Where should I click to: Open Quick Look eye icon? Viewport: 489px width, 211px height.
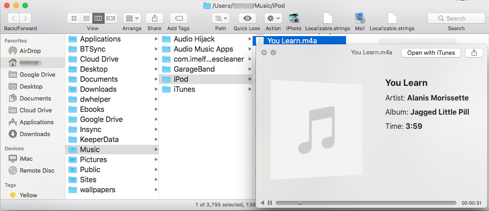pos(247,18)
